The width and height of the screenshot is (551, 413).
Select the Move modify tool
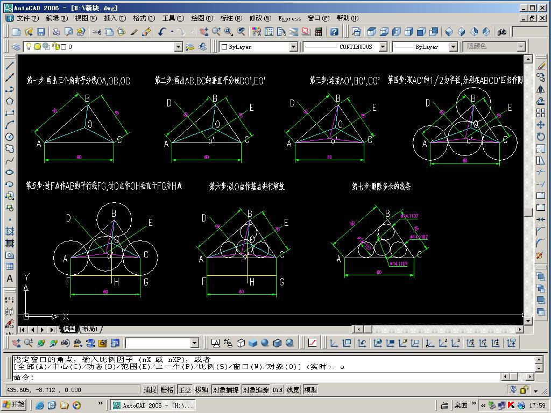click(541, 125)
